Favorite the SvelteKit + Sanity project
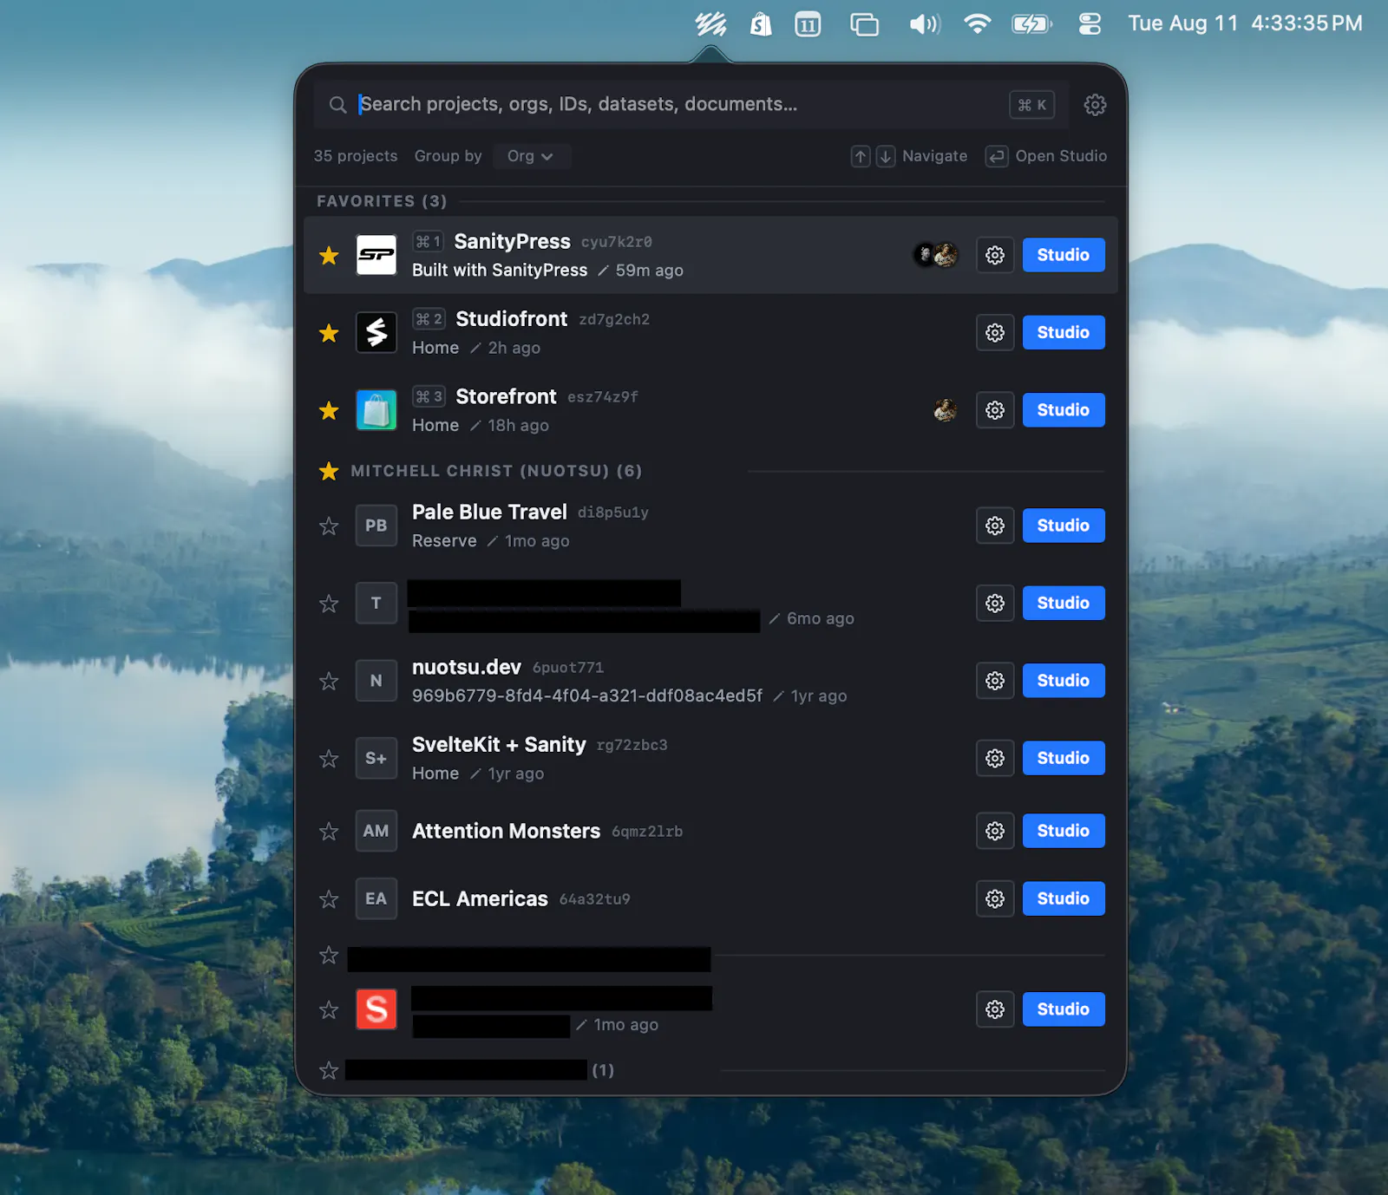This screenshot has width=1388, height=1195. pos(329,760)
